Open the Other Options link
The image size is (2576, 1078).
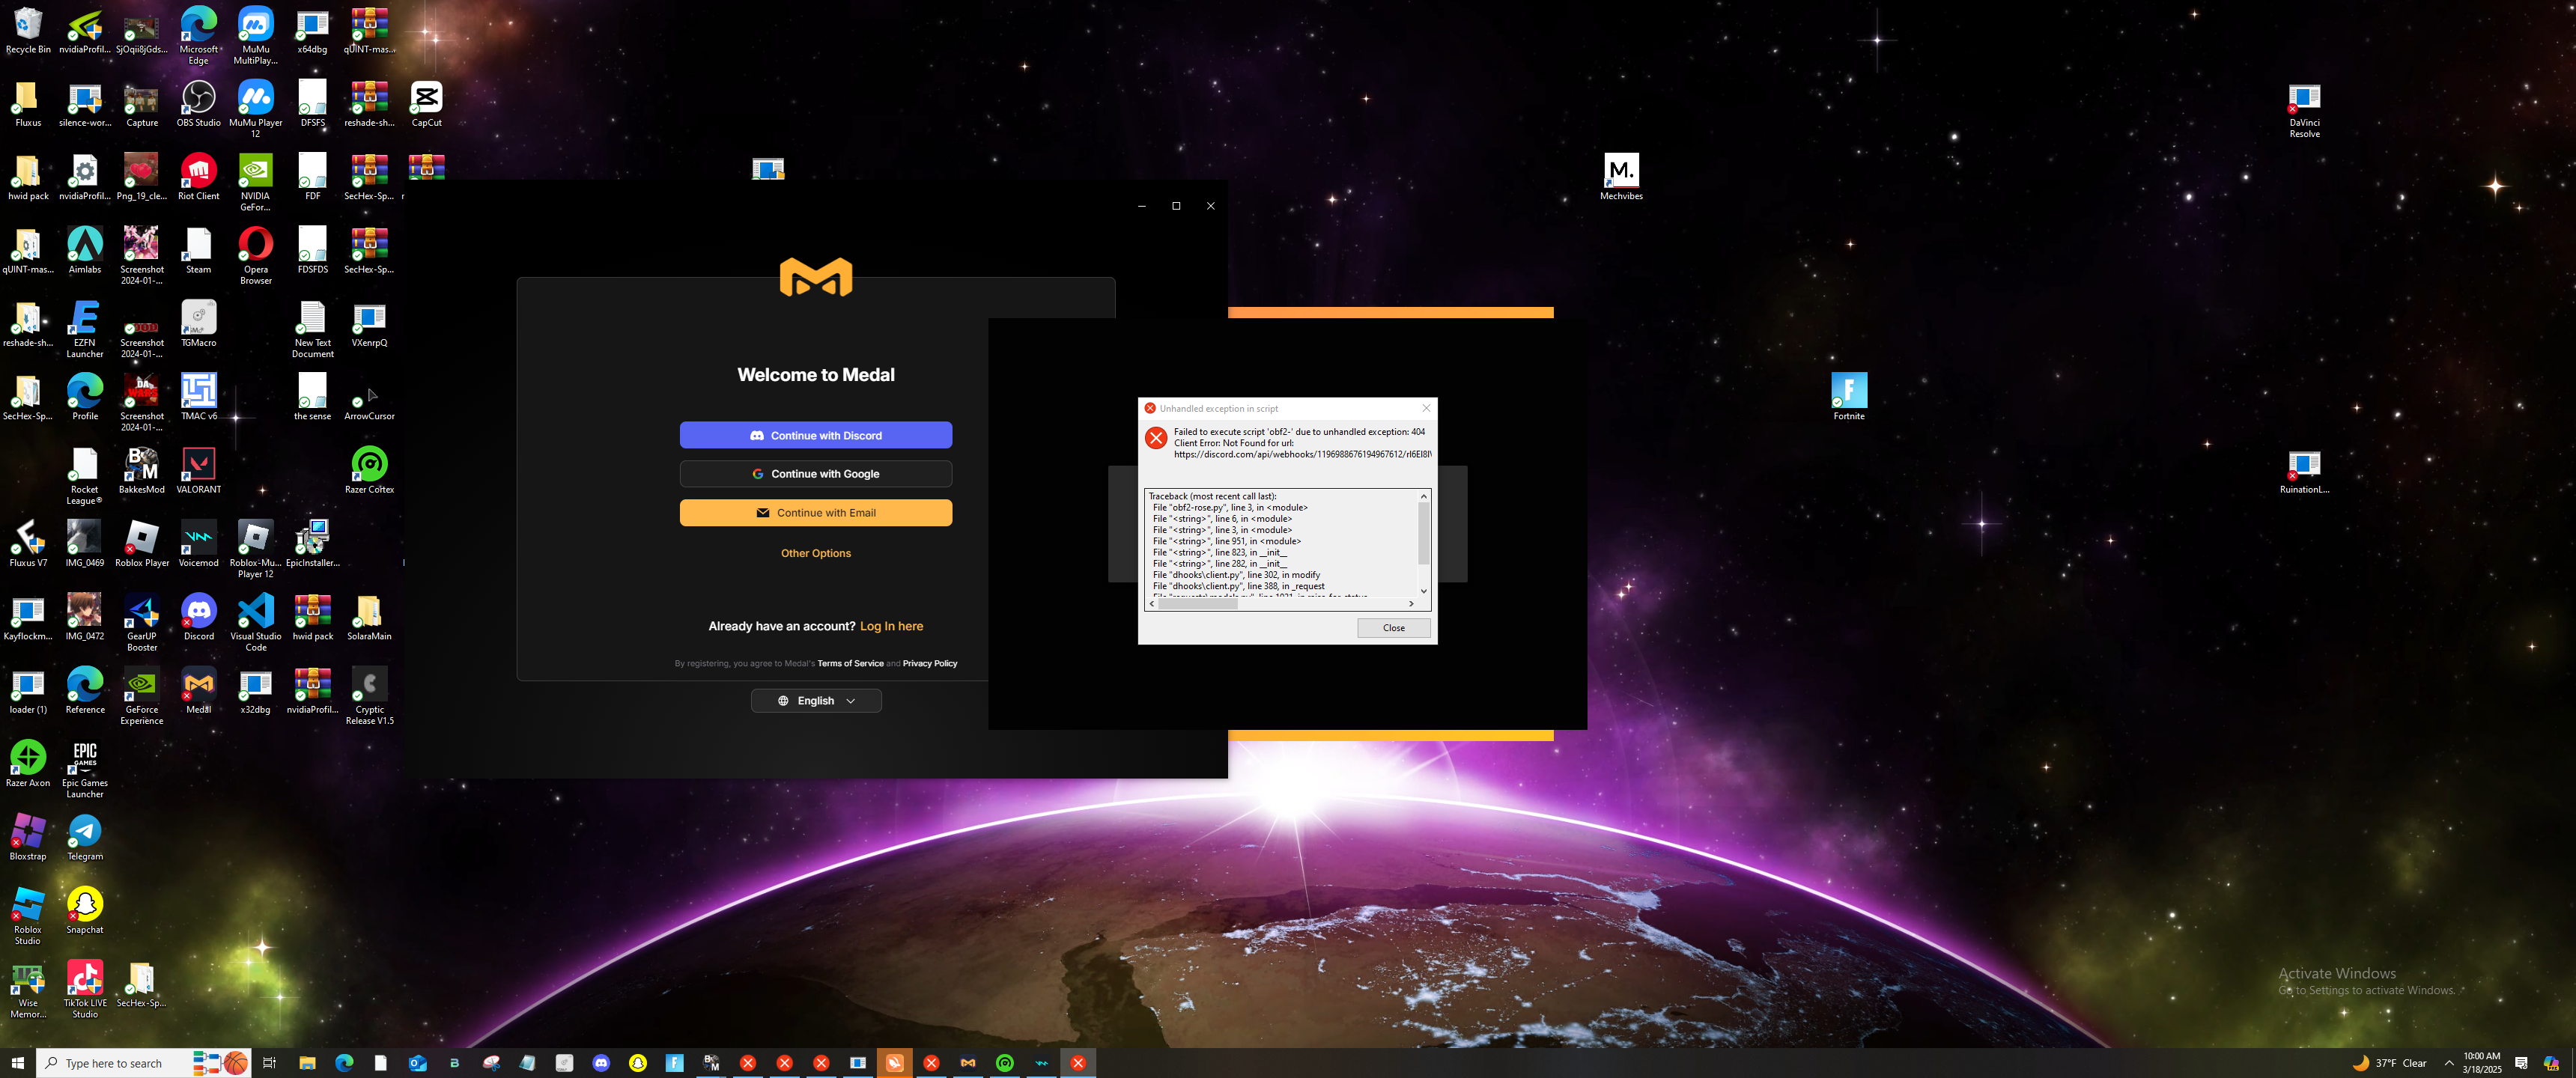click(815, 553)
